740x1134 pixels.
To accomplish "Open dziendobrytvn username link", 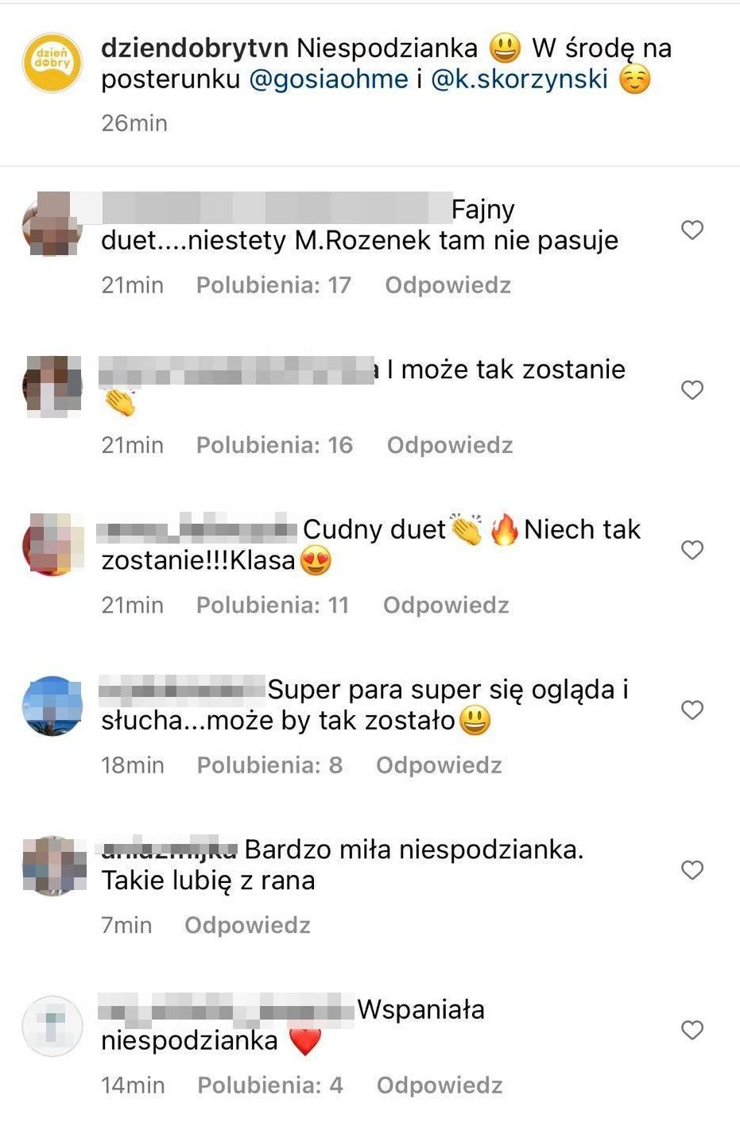I will 195,48.
